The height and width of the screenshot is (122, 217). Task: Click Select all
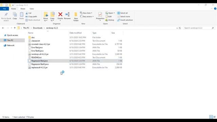point(122,13)
